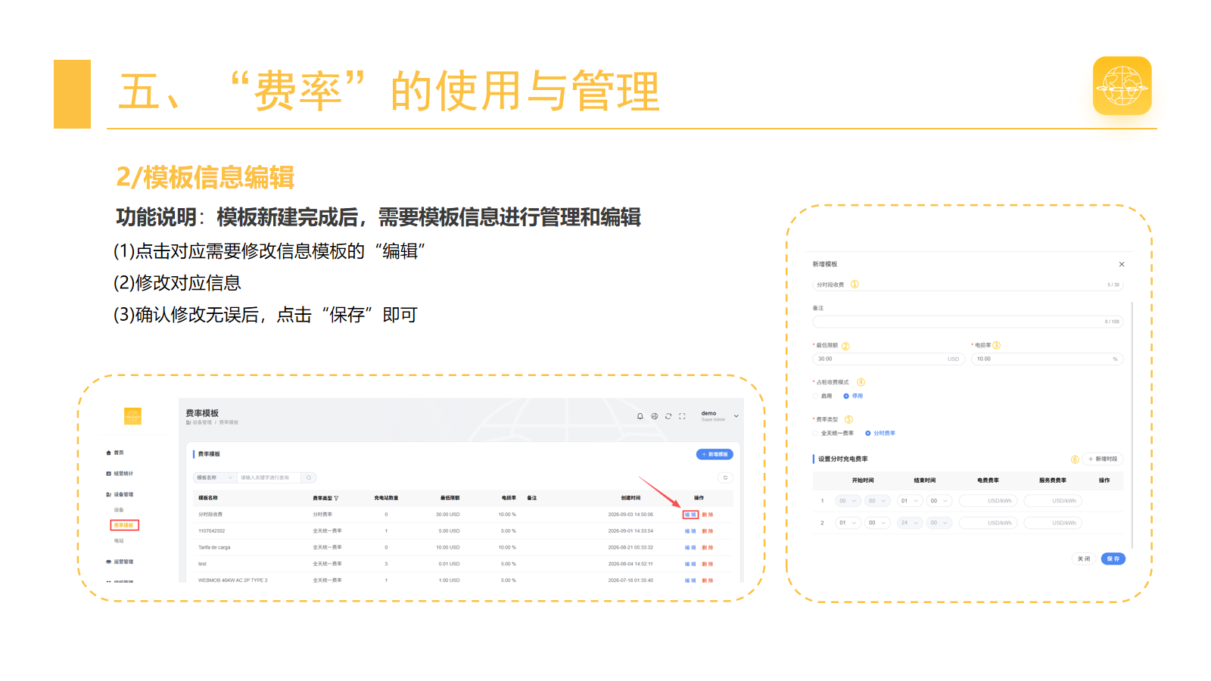Image resolution: width=1211 pixels, height=681 pixels.
Task: Expand 设备管理 in the sidebar
Action: 120,494
